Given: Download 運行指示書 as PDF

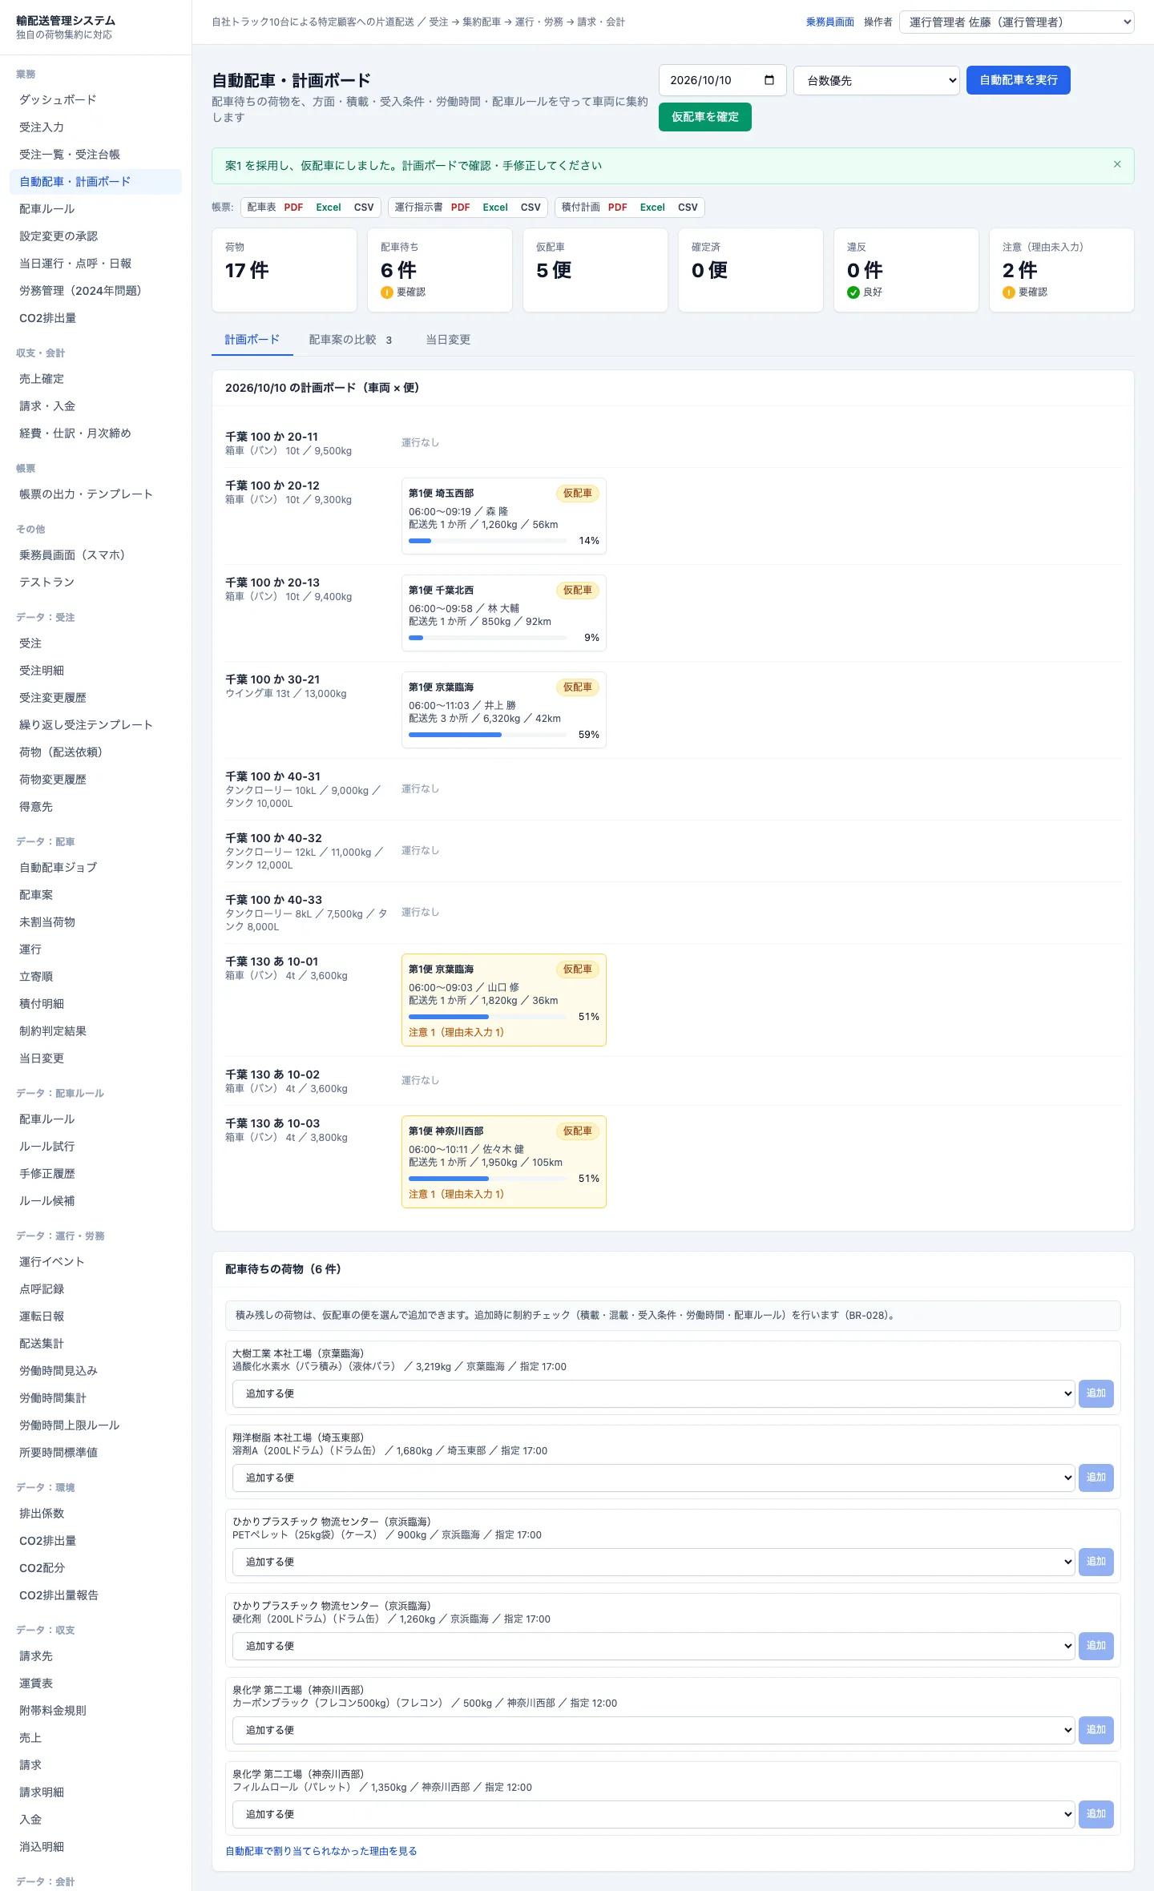Looking at the screenshot, I should coord(461,208).
